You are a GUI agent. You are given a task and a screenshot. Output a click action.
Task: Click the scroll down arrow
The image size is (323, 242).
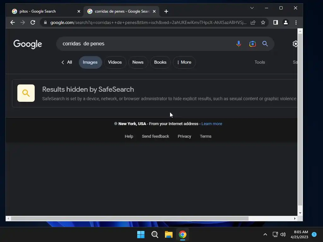[300, 213]
